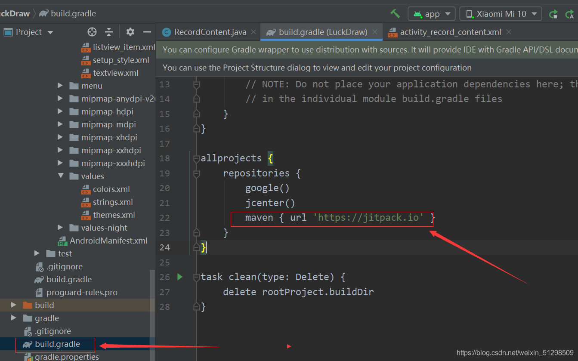
Task: Collapse the values folder
Action: point(60,176)
